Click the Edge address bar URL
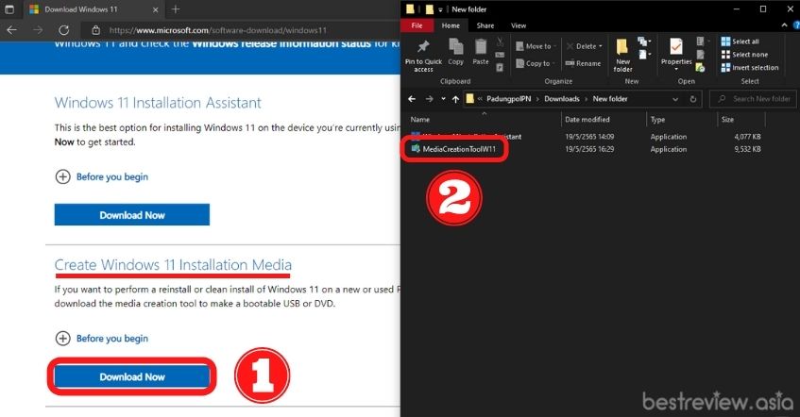This screenshot has height=417, width=800. tap(218, 30)
